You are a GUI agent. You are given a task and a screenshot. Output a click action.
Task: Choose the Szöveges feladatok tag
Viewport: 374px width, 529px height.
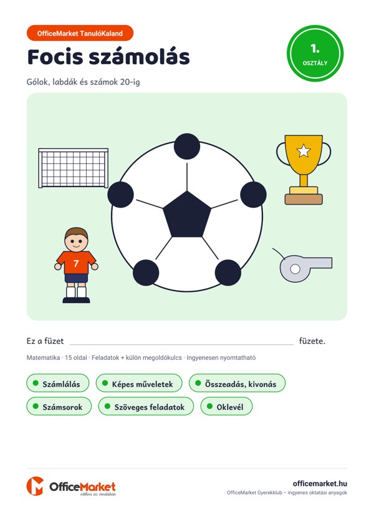146,406
